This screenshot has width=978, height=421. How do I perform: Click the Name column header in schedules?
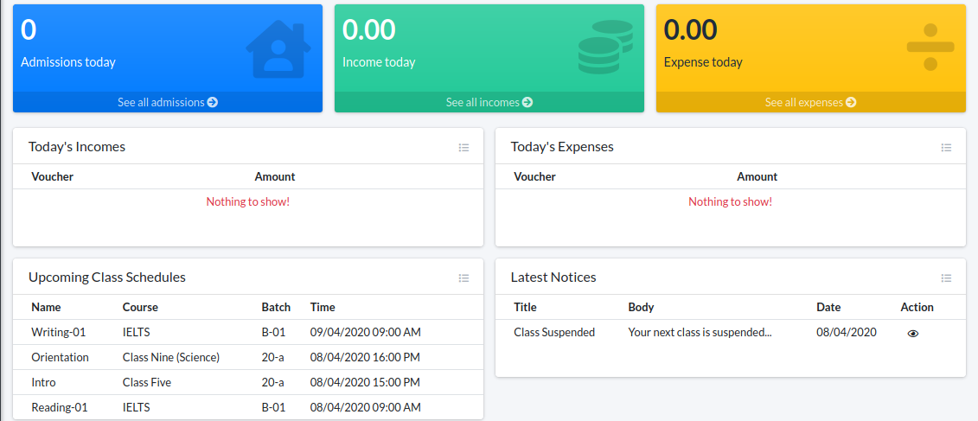coord(46,307)
